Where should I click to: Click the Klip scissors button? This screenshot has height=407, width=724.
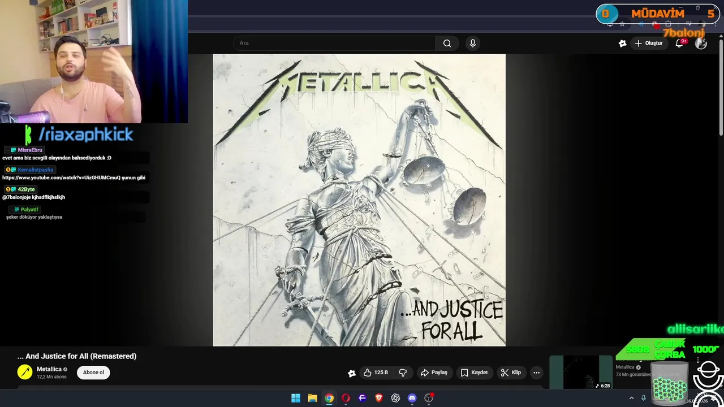(x=511, y=373)
